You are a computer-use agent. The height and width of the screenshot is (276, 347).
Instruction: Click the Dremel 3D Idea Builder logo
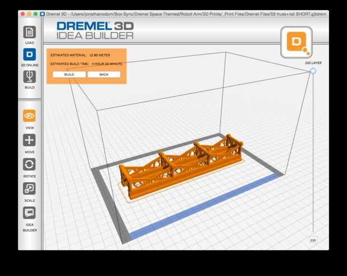95,31
